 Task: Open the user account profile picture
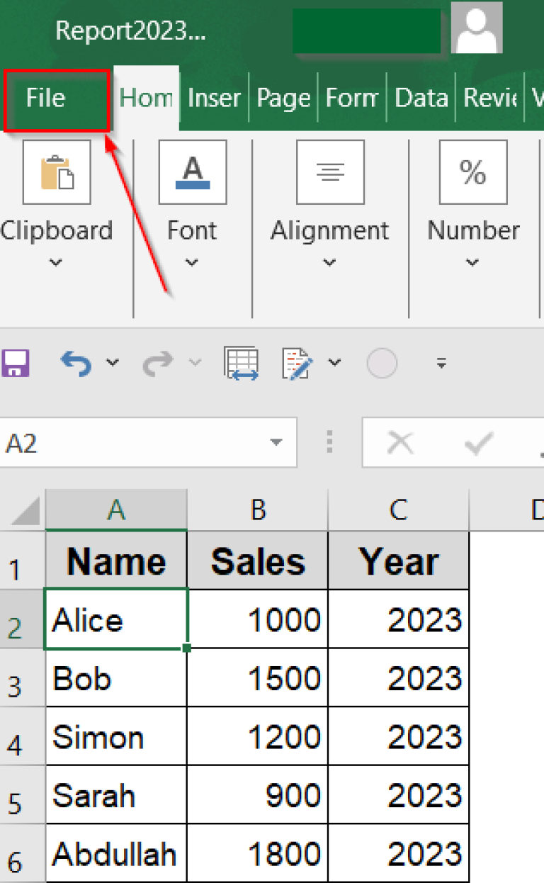click(477, 27)
